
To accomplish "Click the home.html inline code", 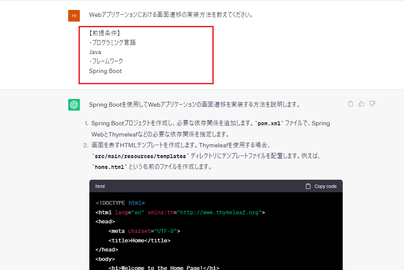I will coord(109,167).
